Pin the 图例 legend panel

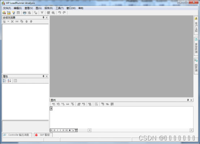(x=188, y=100)
